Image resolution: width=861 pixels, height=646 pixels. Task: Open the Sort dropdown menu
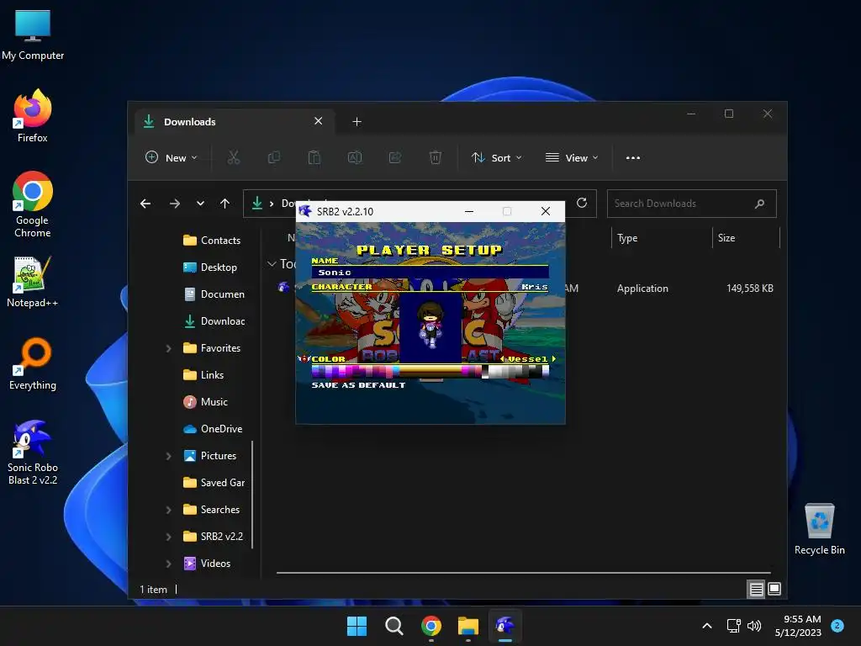click(x=496, y=157)
